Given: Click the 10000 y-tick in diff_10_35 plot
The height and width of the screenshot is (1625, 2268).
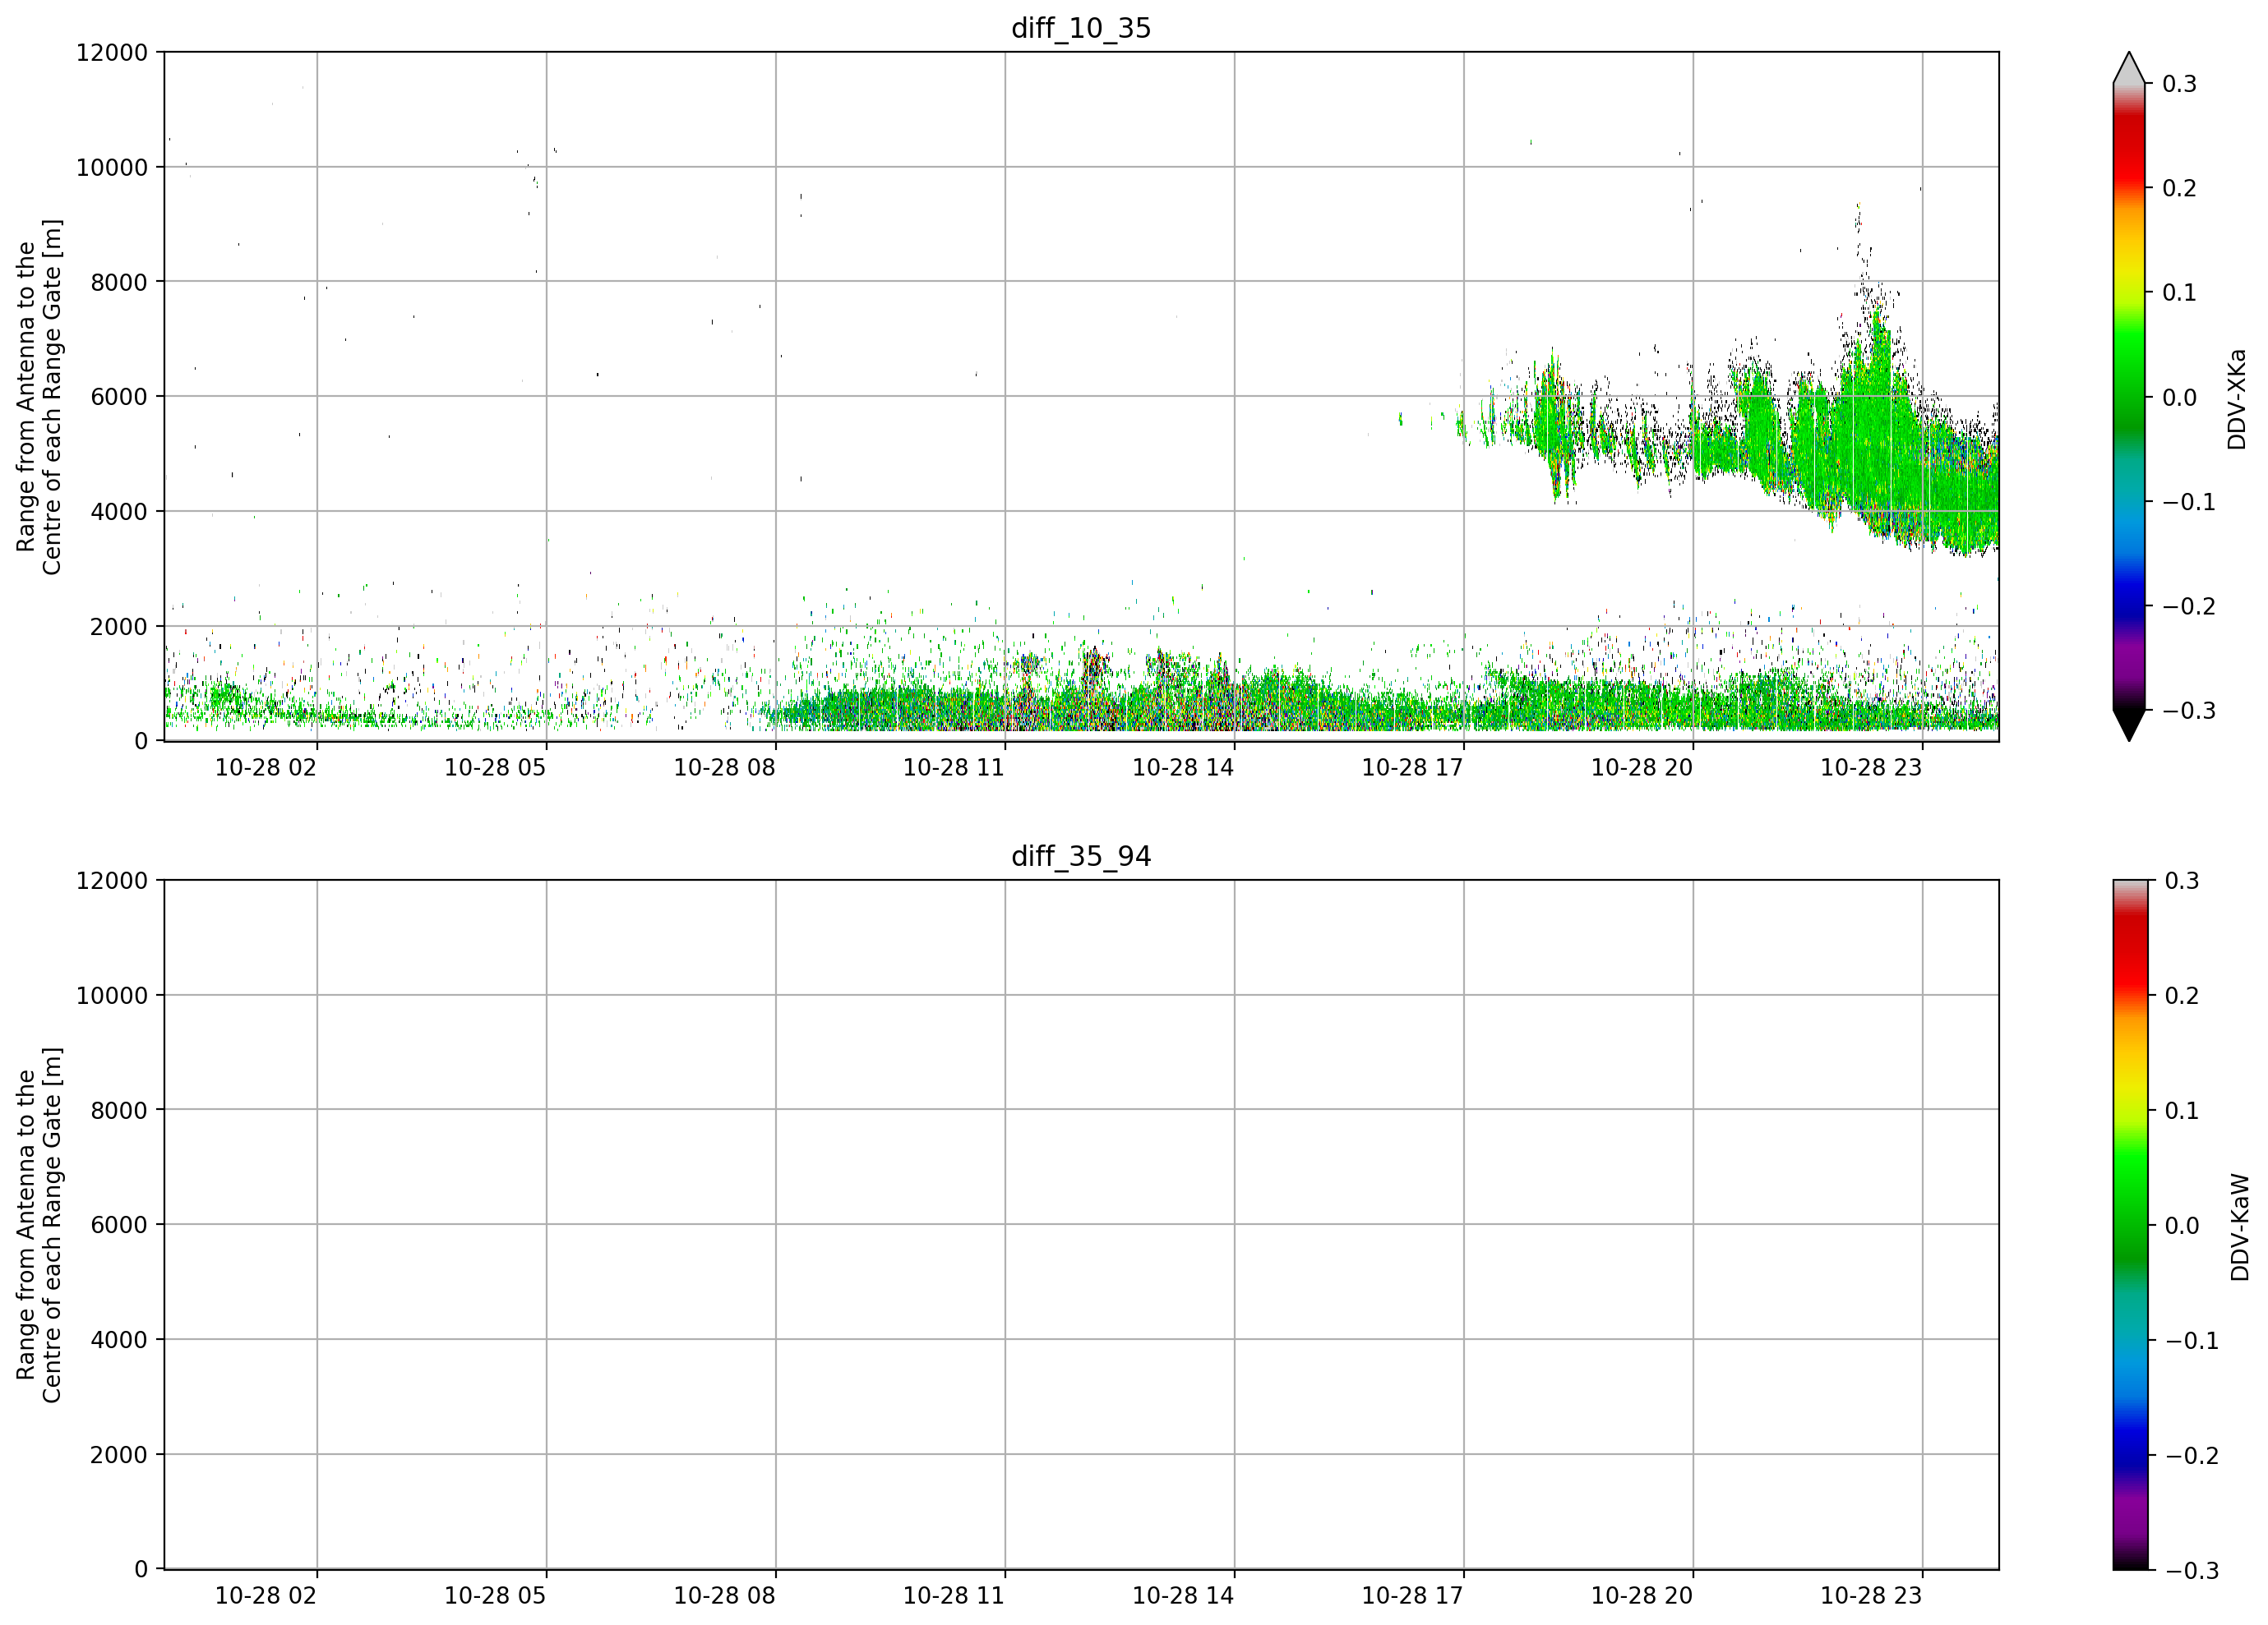Looking at the screenshot, I should click(112, 167).
